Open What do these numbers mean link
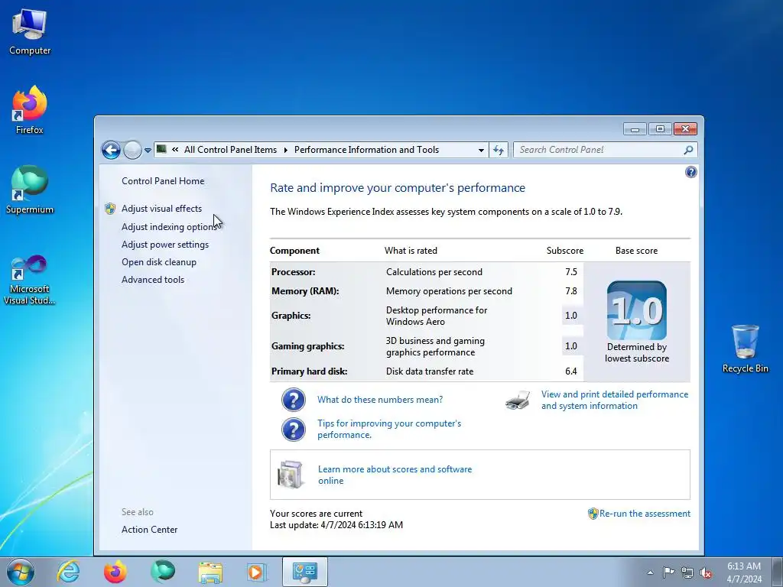This screenshot has width=783, height=587. click(x=380, y=400)
